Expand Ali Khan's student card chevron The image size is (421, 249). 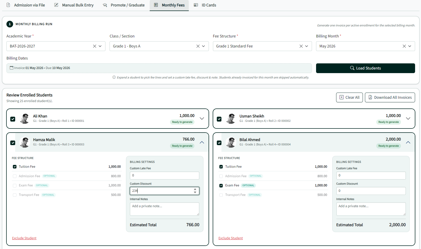point(202,118)
